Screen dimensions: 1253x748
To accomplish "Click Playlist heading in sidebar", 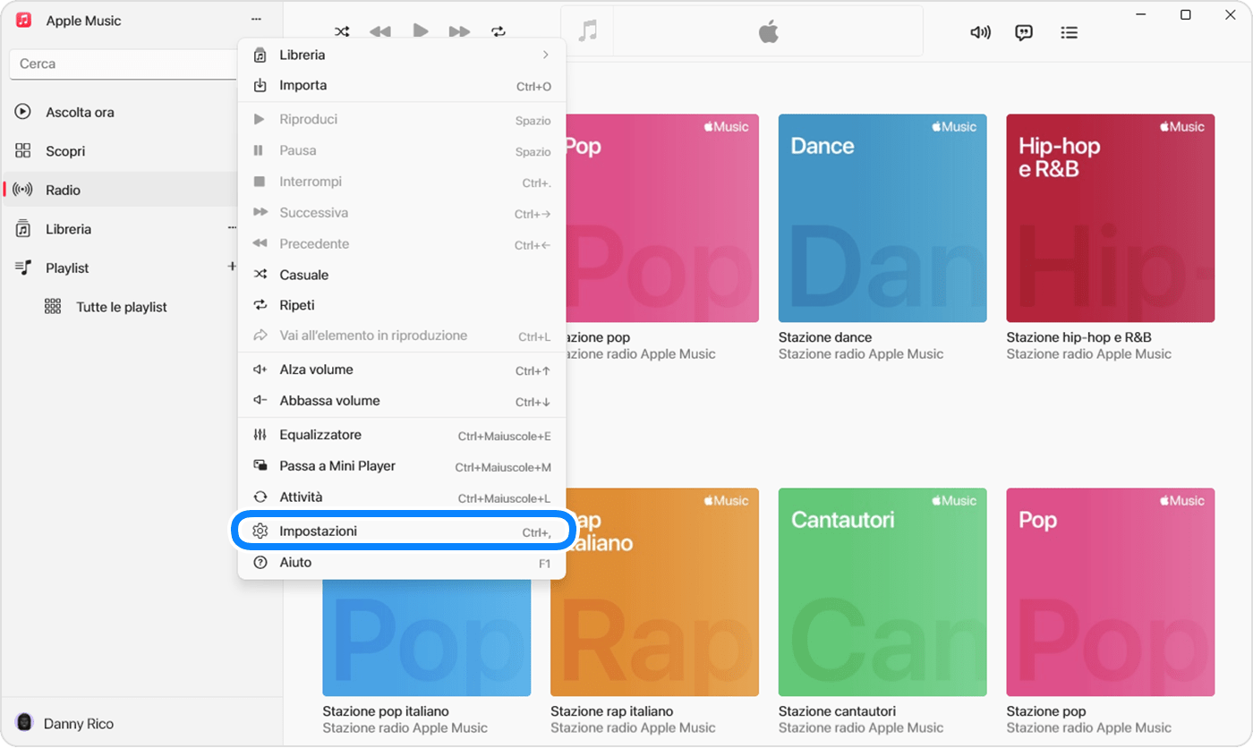I will 67,268.
